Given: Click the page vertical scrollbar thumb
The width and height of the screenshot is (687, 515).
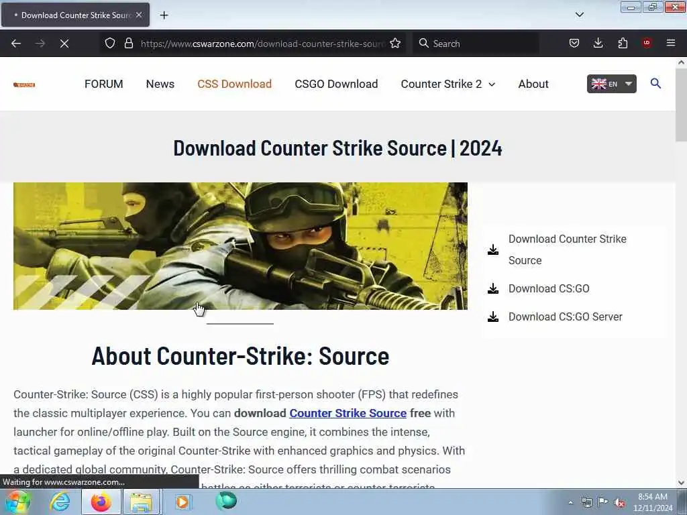Looking at the screenshot, I should 681,105.
